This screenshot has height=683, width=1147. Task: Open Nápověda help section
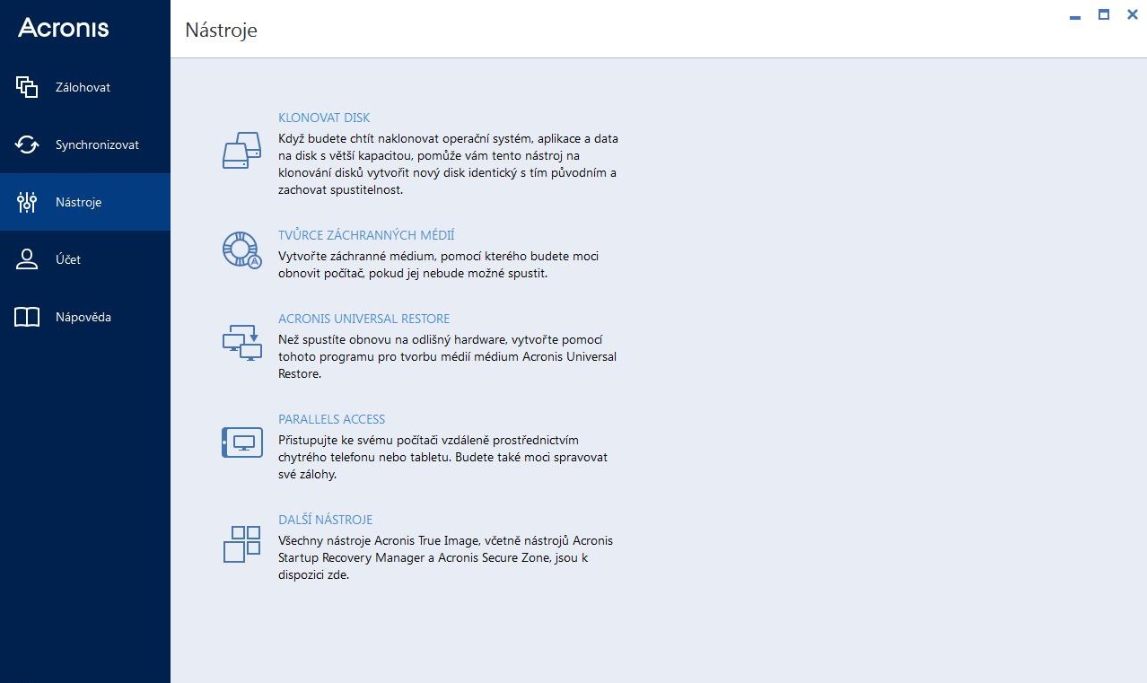85,317
